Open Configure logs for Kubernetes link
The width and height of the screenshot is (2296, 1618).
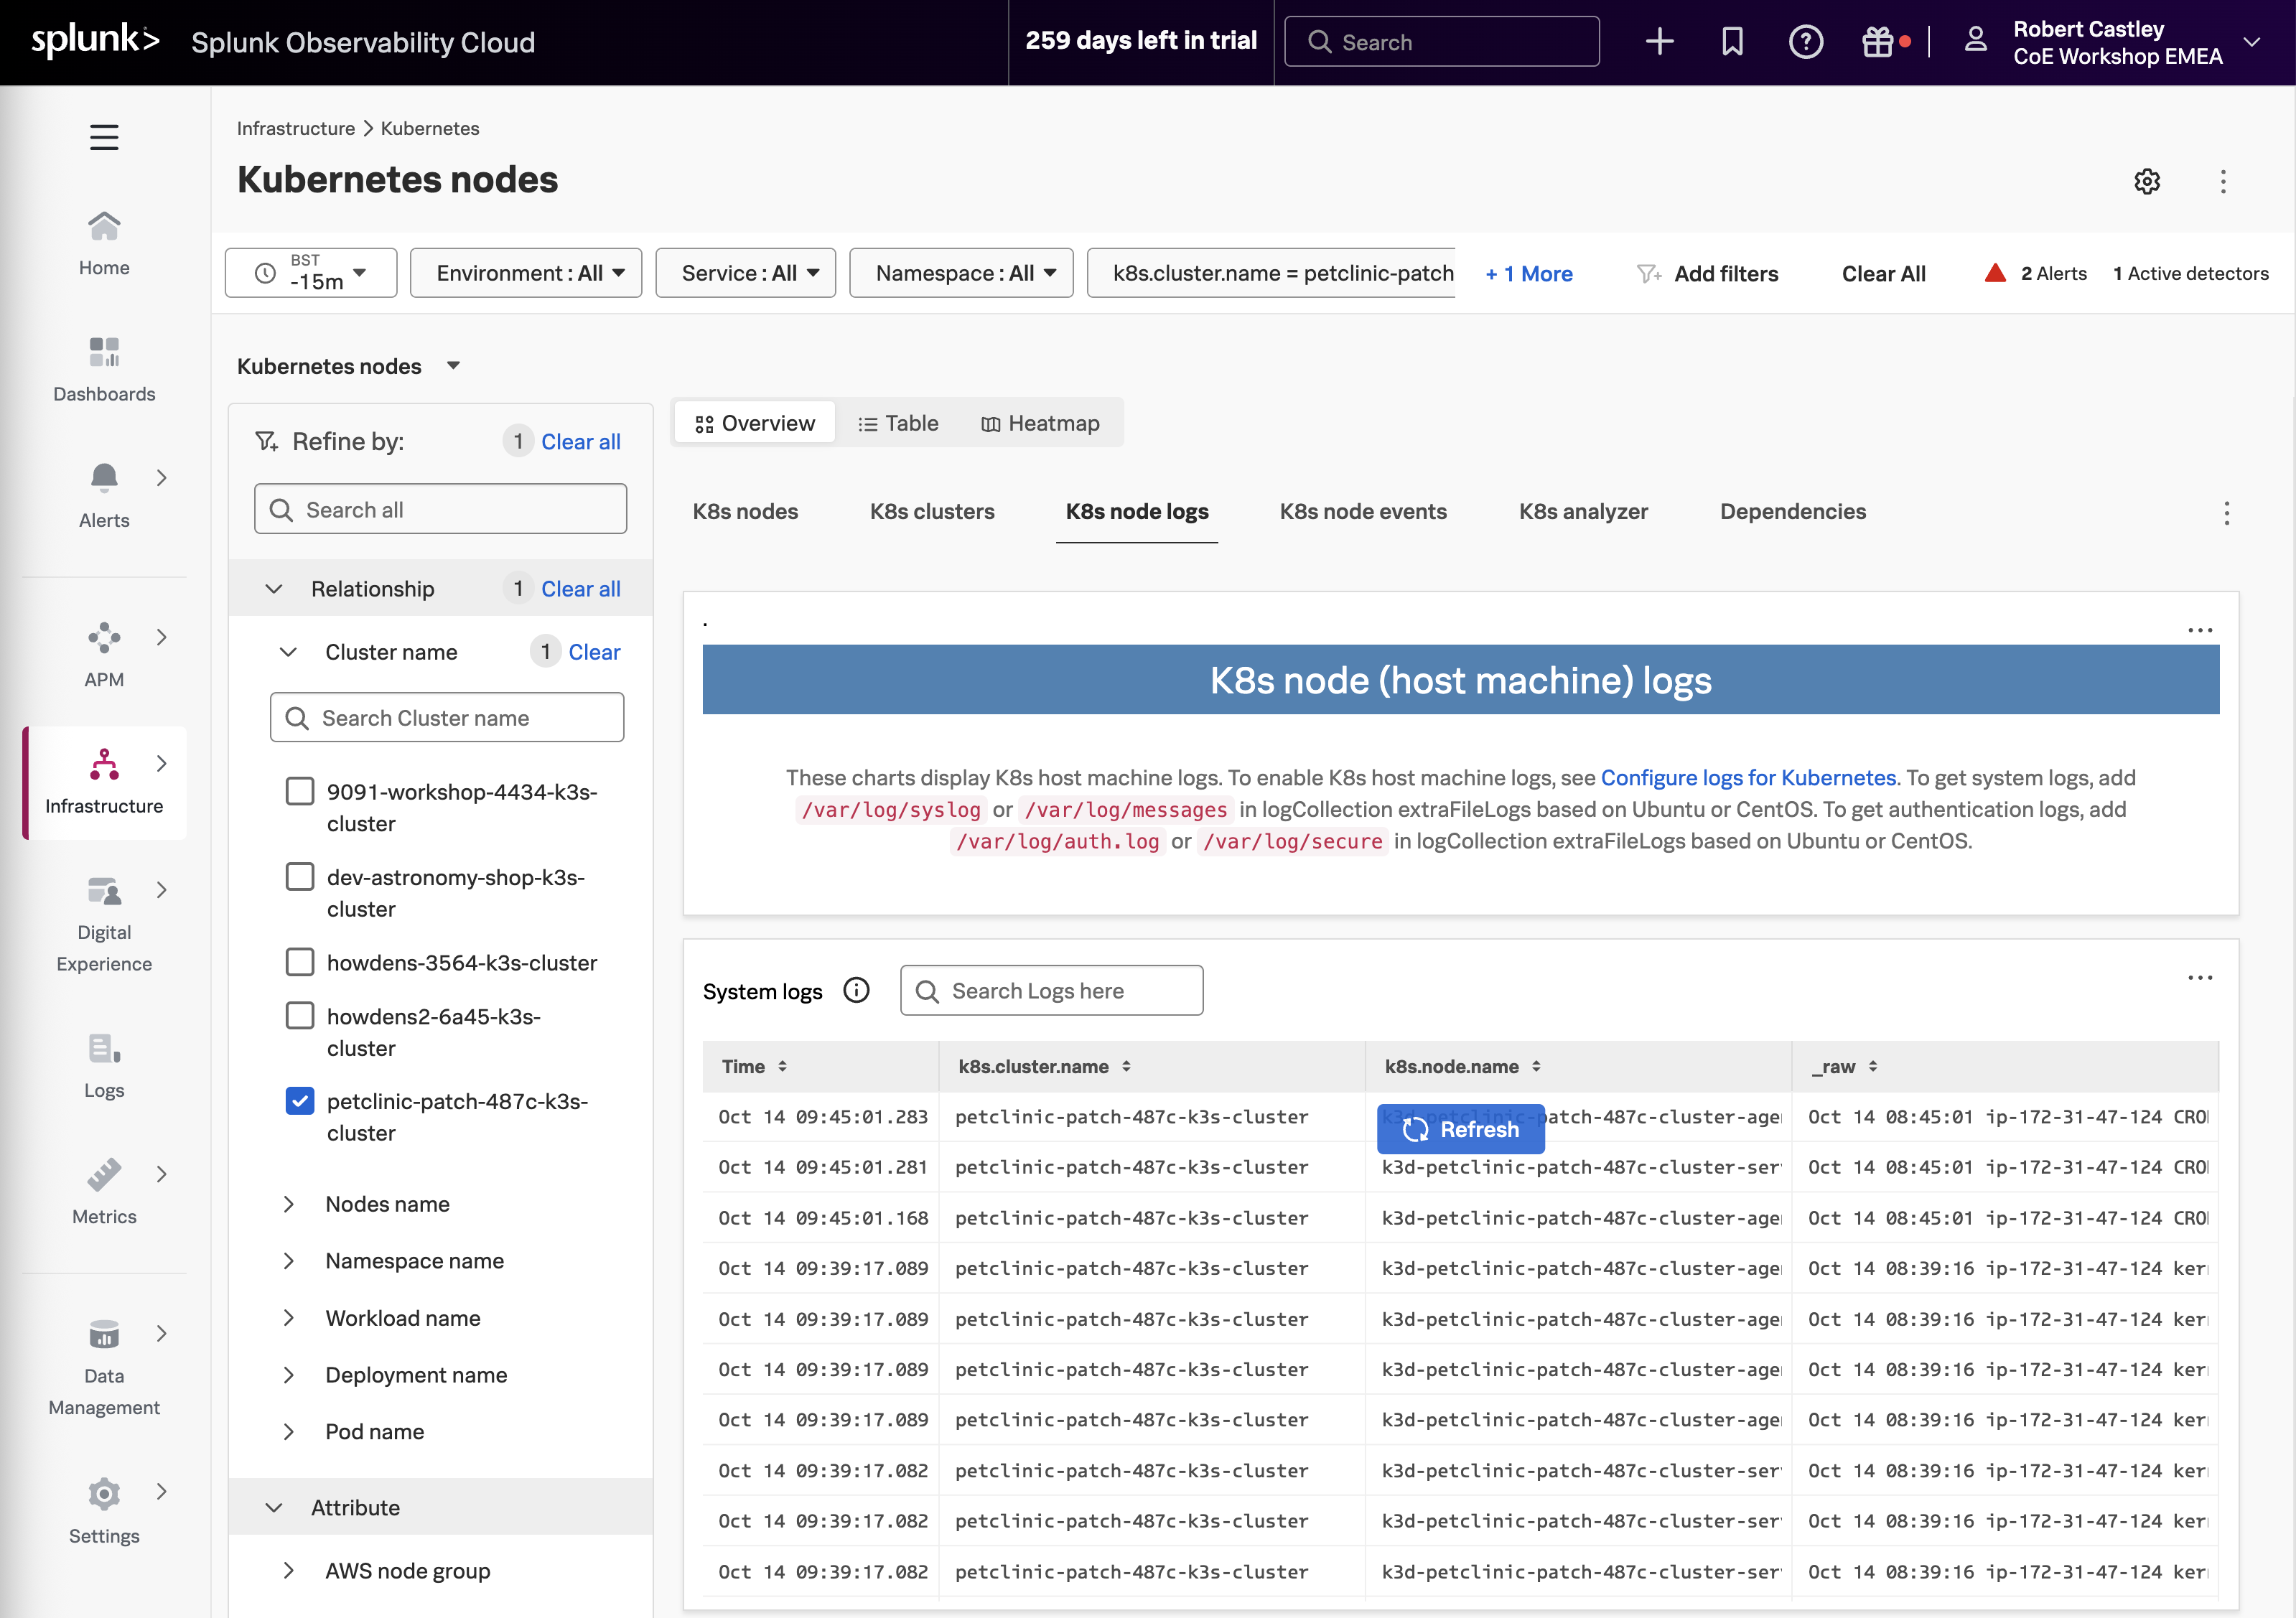coord(1748,777)
